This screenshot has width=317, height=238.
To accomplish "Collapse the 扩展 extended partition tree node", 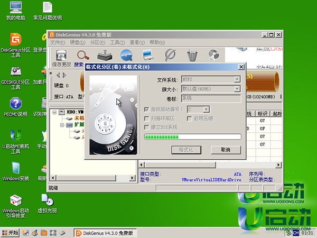I will pyautogui.click(x=62, y=125).
